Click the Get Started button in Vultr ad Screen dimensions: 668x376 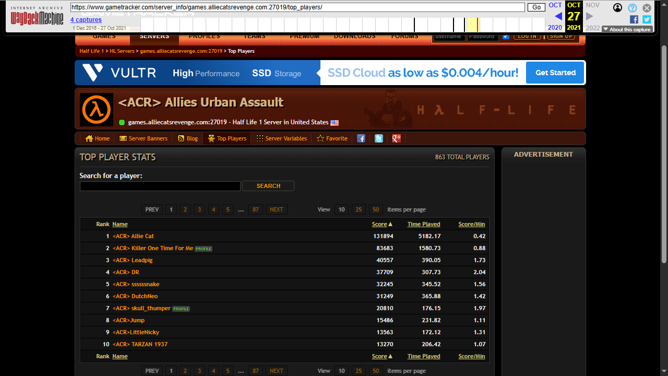(x=555, y=73)
